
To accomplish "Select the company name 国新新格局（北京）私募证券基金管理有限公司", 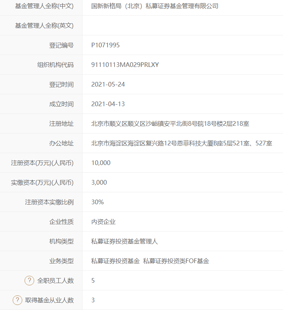I will 154,6.
